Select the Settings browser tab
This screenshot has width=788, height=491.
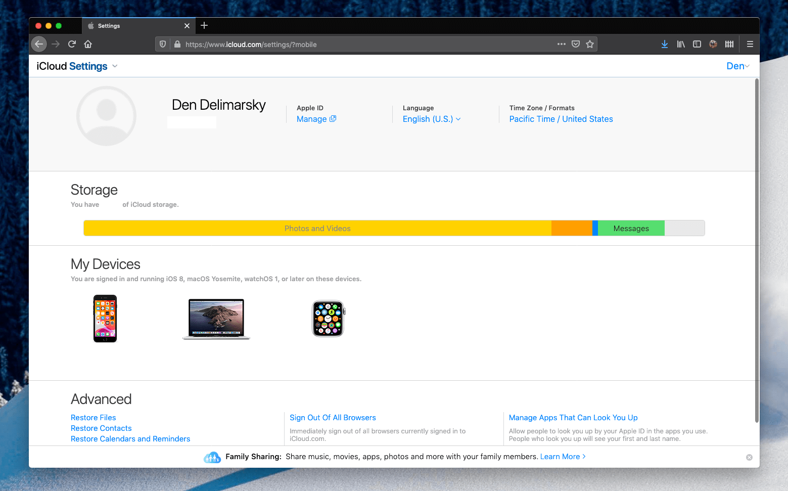(x=138, y=26)
